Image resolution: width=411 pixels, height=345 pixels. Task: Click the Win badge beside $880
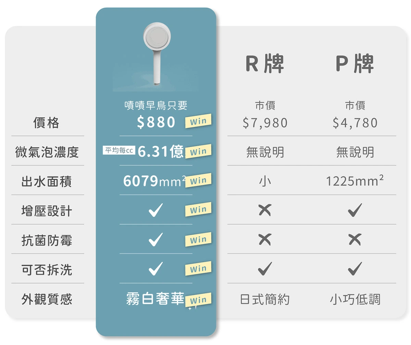pos(198,121)
